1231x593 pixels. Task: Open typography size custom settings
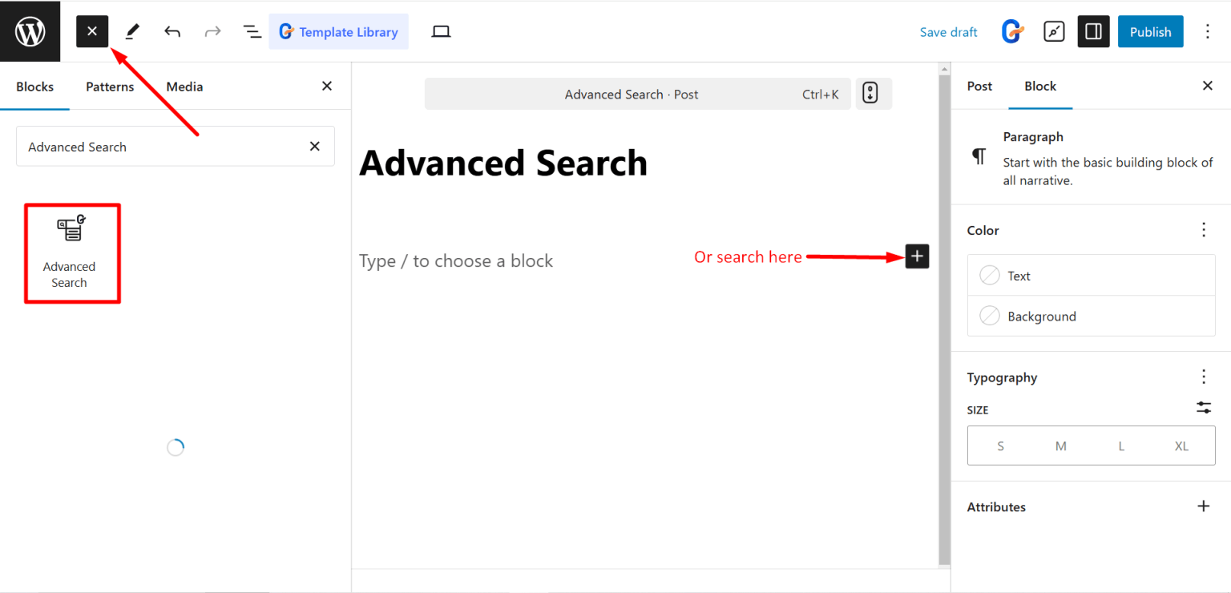pyautogui.click(x=1203, y=407)
